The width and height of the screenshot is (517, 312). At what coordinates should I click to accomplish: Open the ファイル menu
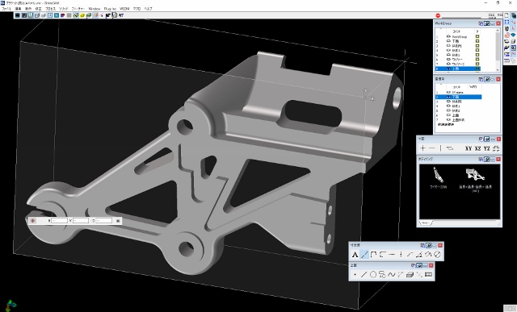(x=6, y=9)
